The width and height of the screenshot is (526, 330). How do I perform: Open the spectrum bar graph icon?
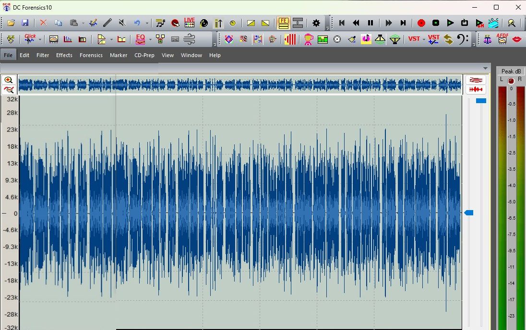[68, 39]
